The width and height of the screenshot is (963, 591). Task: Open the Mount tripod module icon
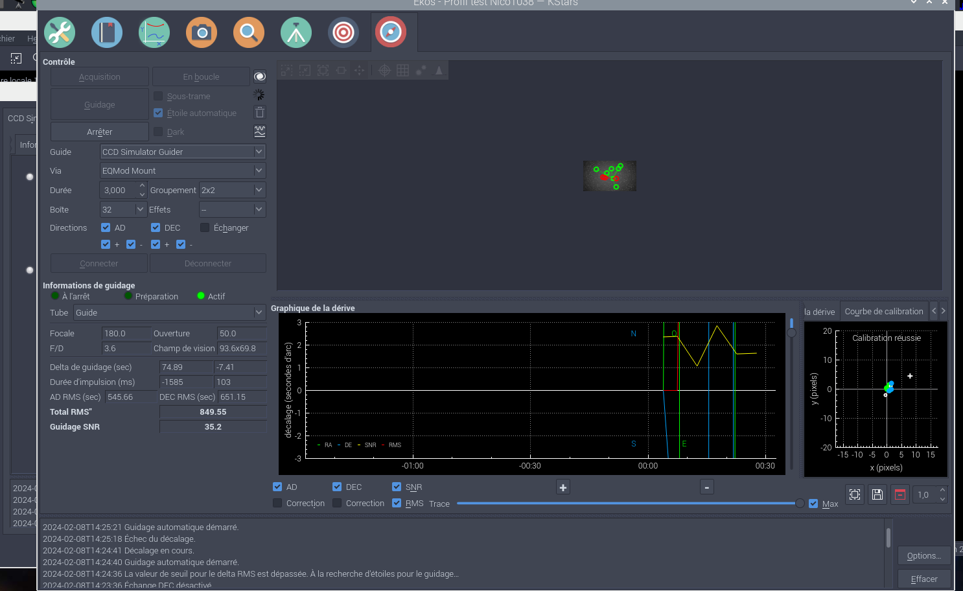[x=296, y=32]
